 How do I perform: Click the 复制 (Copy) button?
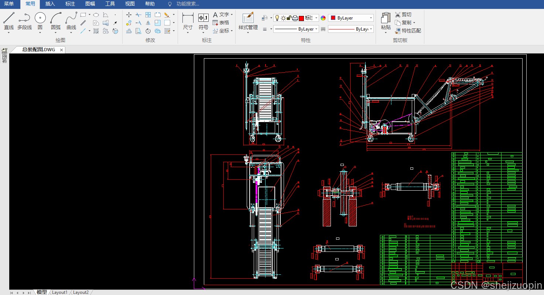(403, 22)
